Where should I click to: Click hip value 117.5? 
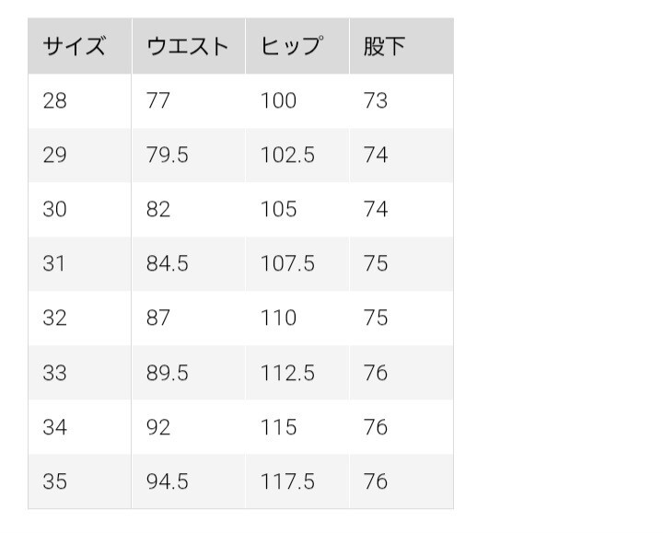pyautogui.click(x=287, y=481)
